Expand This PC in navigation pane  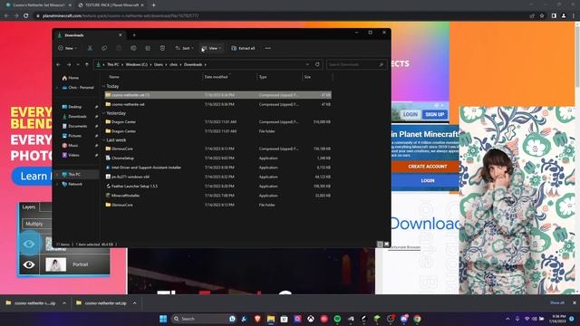tap(57, 174)
